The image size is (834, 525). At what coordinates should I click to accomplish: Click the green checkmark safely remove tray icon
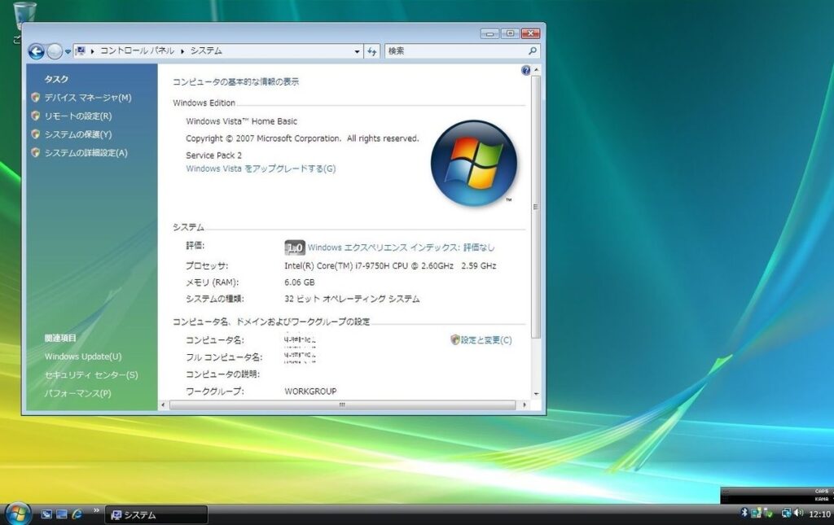[x=768, y=514]
